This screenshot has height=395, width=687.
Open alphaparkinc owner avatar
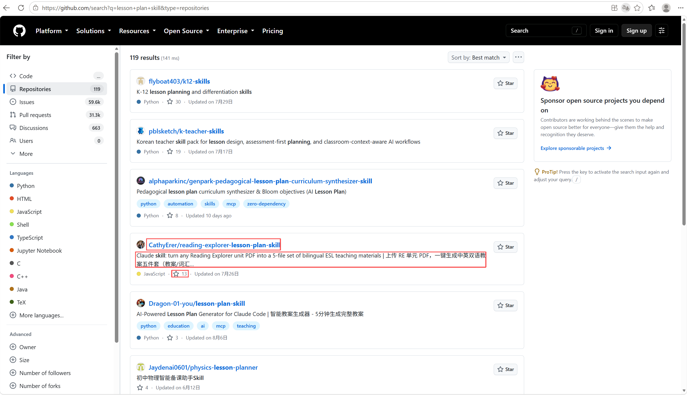(140, 181)
